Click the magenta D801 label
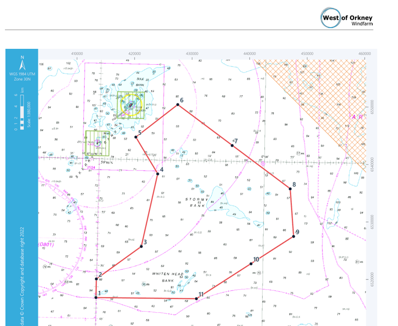Image resolution: width=398 pixels, height=326 pixels. [x=45, y=243]
